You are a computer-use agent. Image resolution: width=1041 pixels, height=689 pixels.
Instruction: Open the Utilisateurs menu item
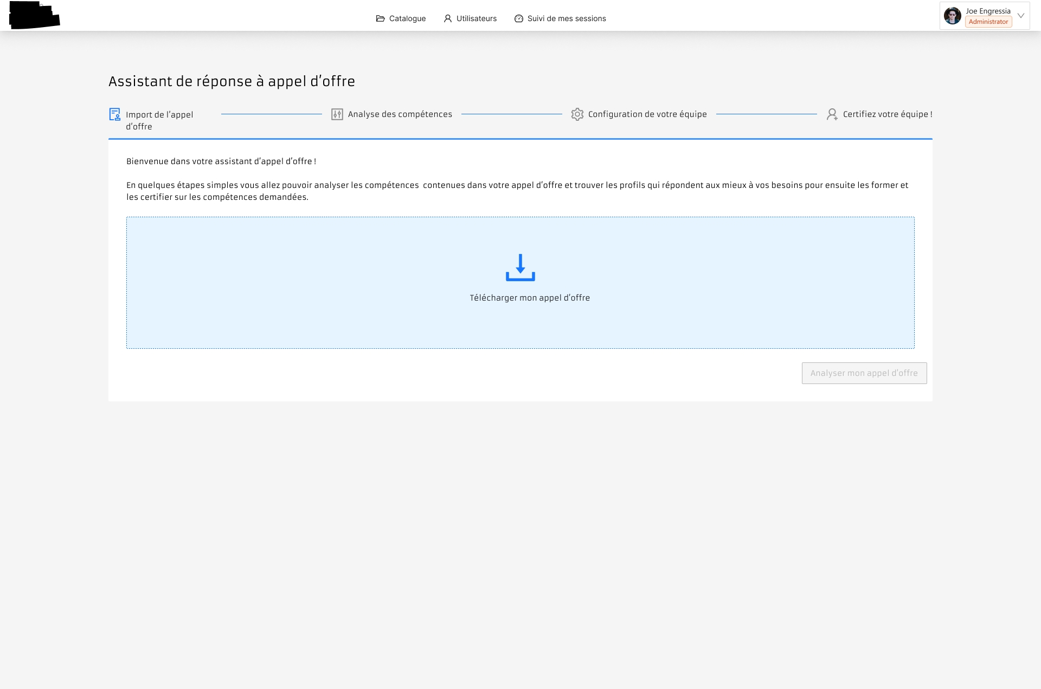476,18
